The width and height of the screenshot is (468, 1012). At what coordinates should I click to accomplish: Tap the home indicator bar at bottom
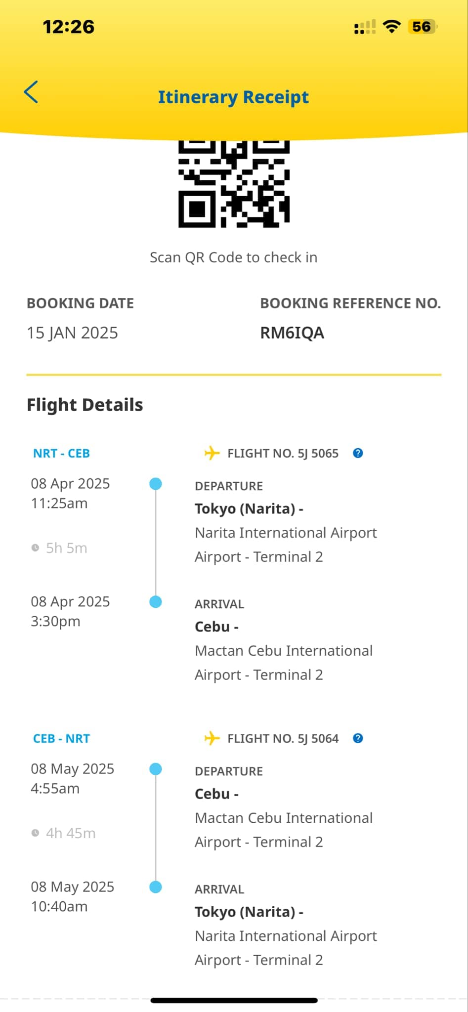(234, 1001)
